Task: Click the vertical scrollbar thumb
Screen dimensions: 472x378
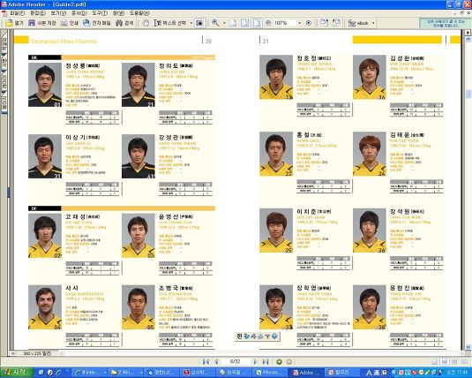Action: 468,94
